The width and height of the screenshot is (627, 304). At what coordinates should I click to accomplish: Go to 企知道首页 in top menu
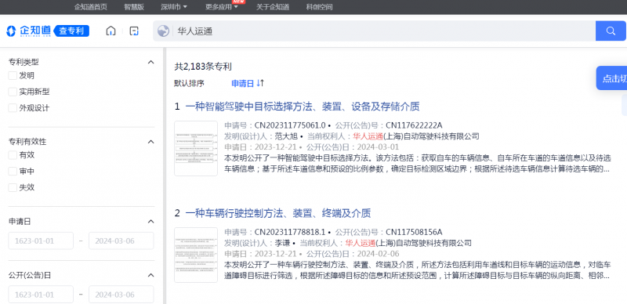pos(91,7)
